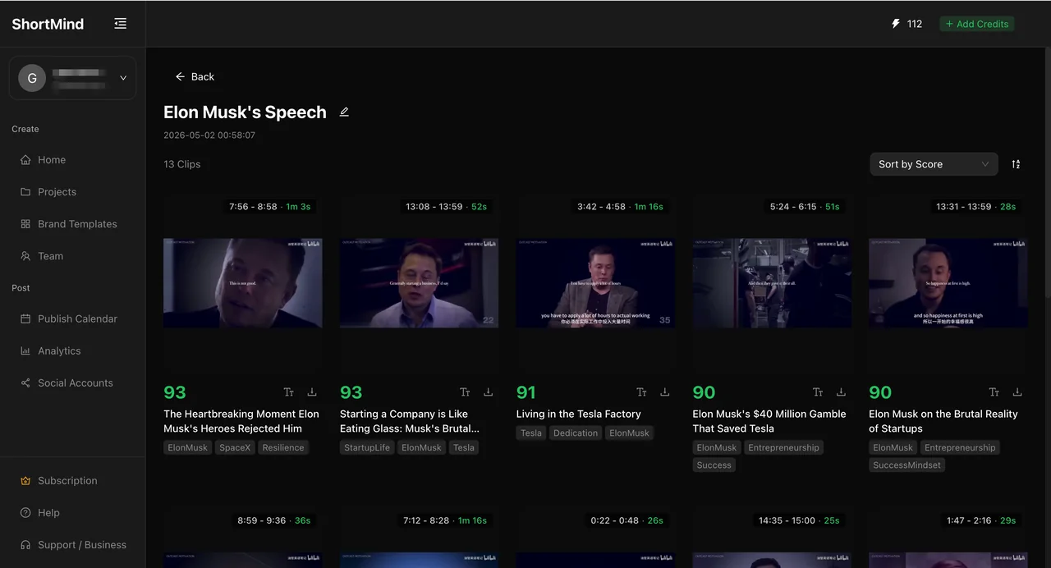
Task: Download the $40 Million Gamble clip
Action: click(x=841, y=392)
